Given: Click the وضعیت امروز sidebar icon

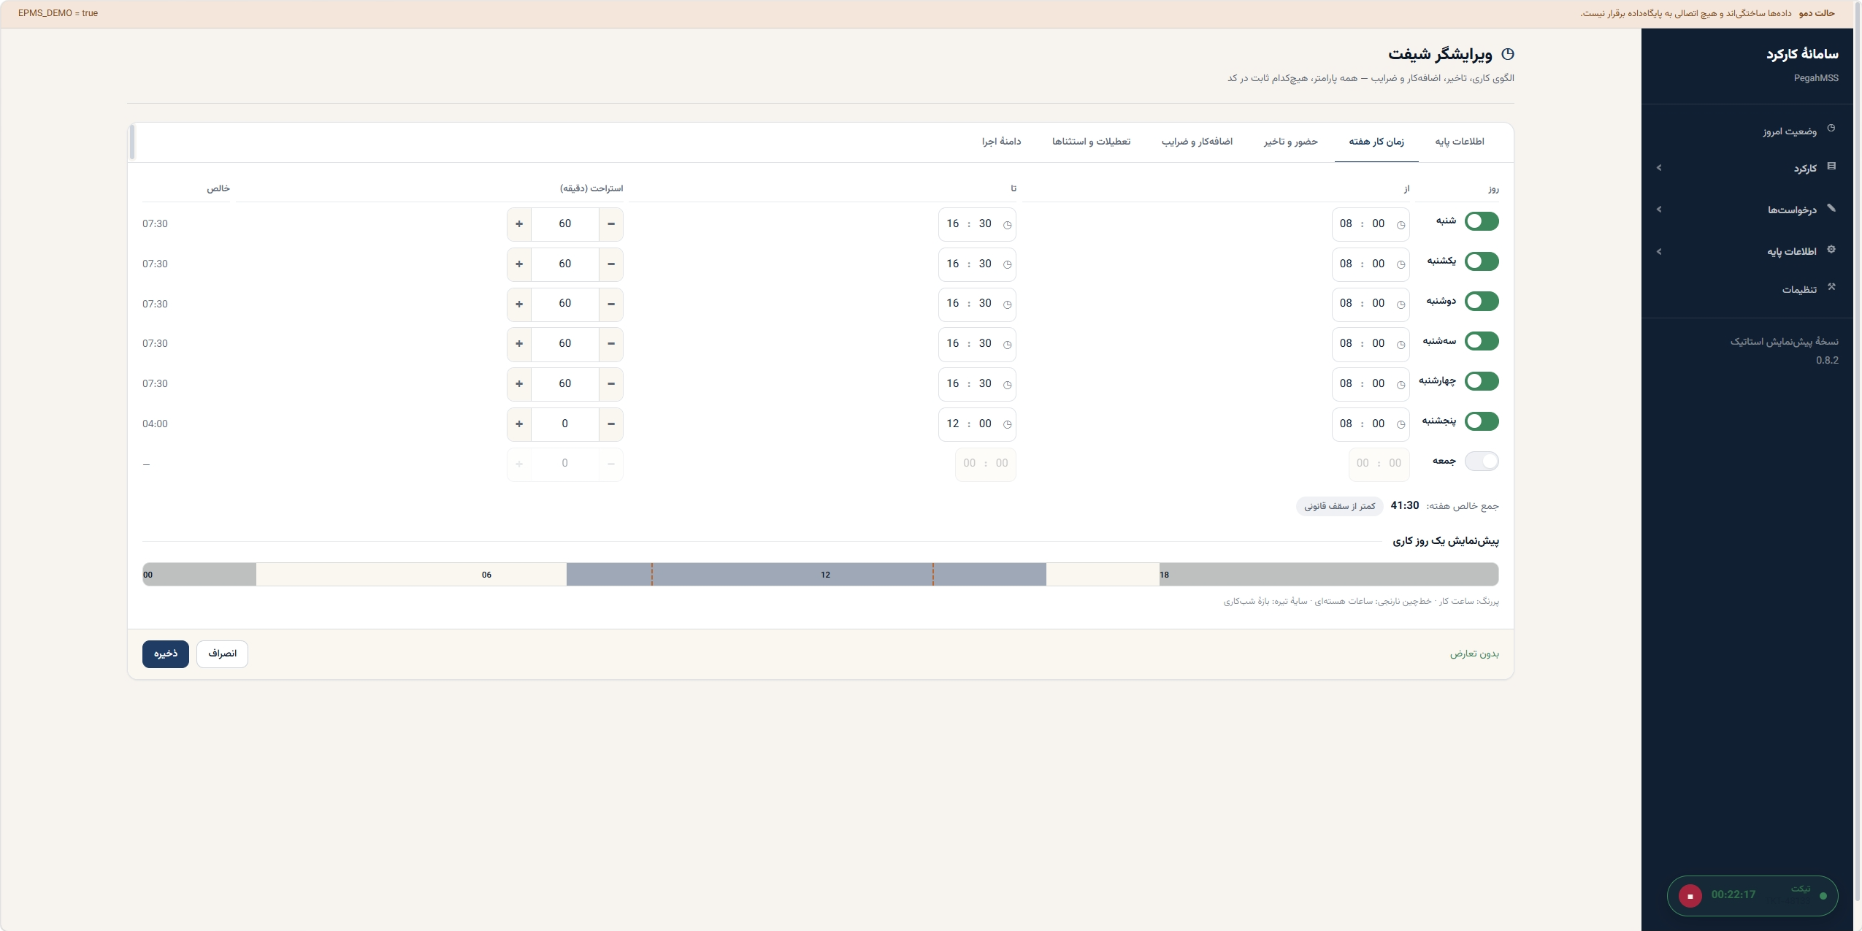Looking at the screenshot, I should click(x=1831, y=129).
